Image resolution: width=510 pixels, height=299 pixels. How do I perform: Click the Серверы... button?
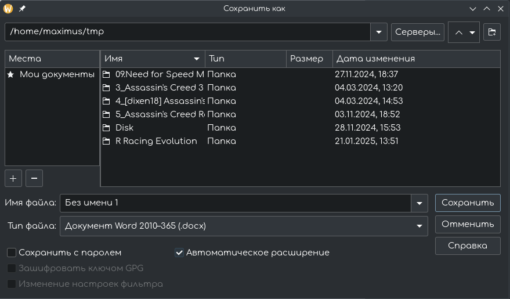point(418,32)
